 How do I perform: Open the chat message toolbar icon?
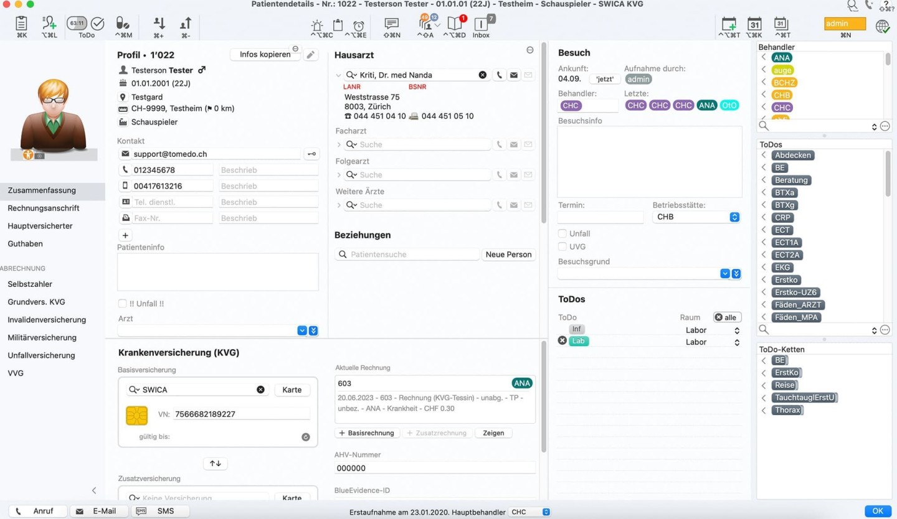(392, 24)
